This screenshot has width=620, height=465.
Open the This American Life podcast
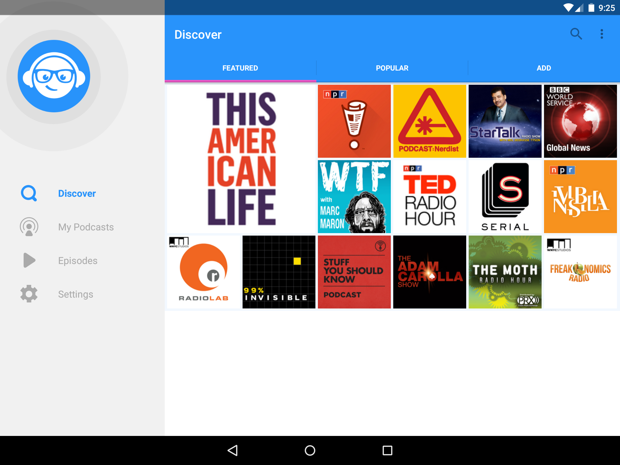[x=241, y=159]
